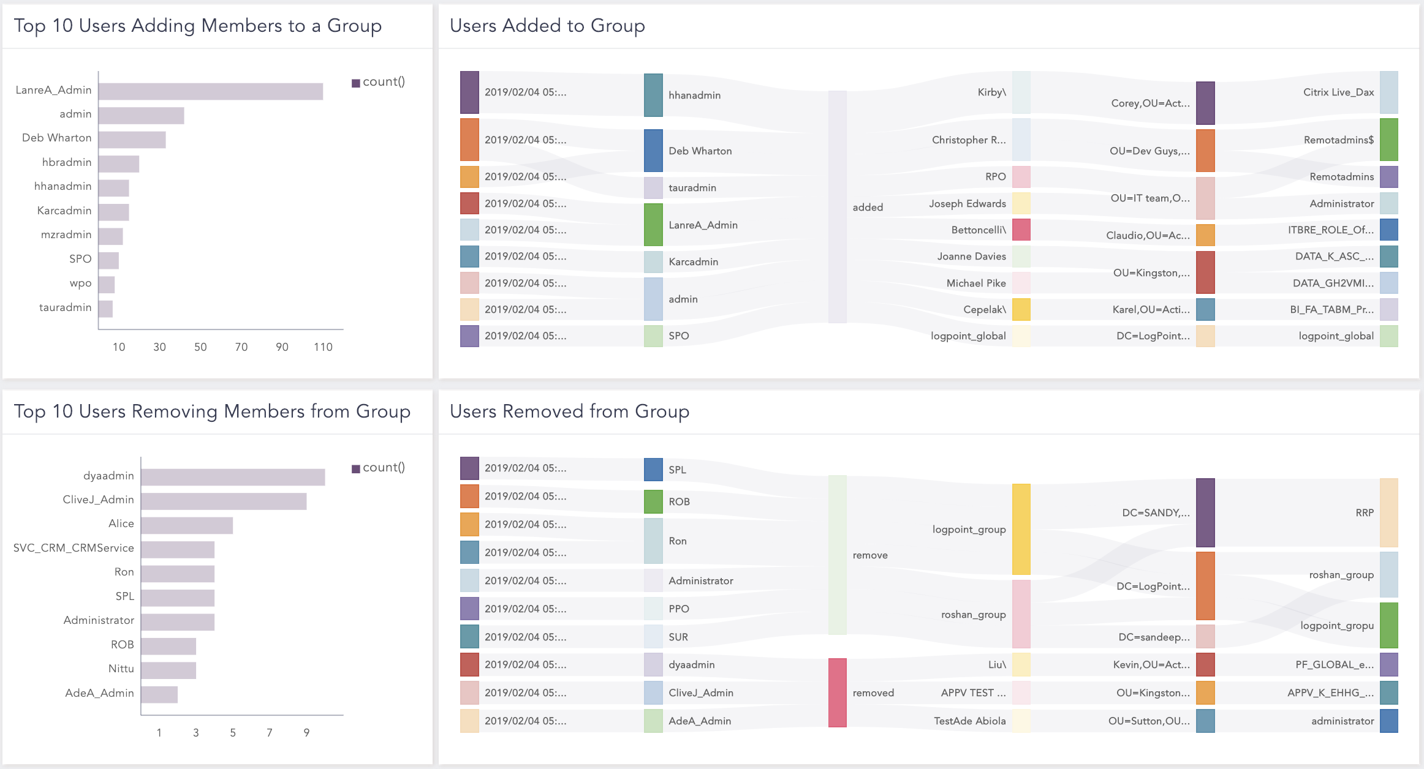Select the tauradmin Sankey node
Screen dimensions: 1424x769
(x=653, y=188)
